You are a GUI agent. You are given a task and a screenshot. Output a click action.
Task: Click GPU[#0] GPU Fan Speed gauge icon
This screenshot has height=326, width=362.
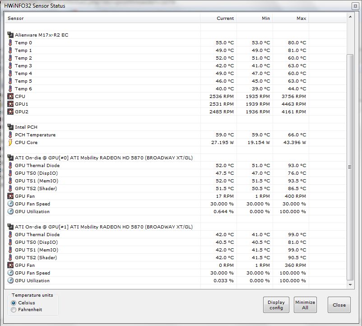tap(10, 204)
